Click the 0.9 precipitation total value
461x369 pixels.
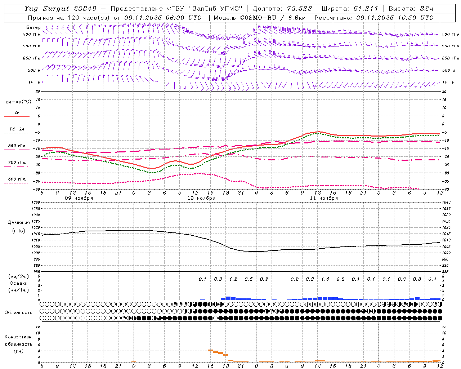pyautogui.click(x=310, y=279)
